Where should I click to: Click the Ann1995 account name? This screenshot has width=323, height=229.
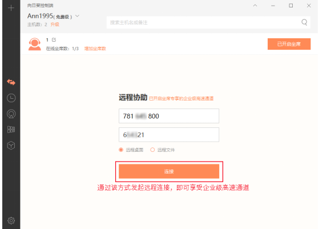pos(40,16)
